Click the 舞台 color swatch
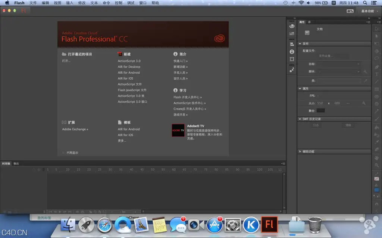The image size is (382, 238). point(320,111)
